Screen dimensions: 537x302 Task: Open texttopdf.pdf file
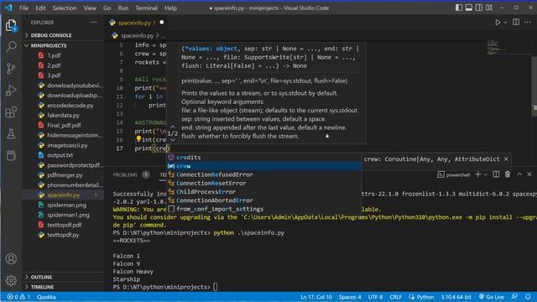[x=65, y=225]
